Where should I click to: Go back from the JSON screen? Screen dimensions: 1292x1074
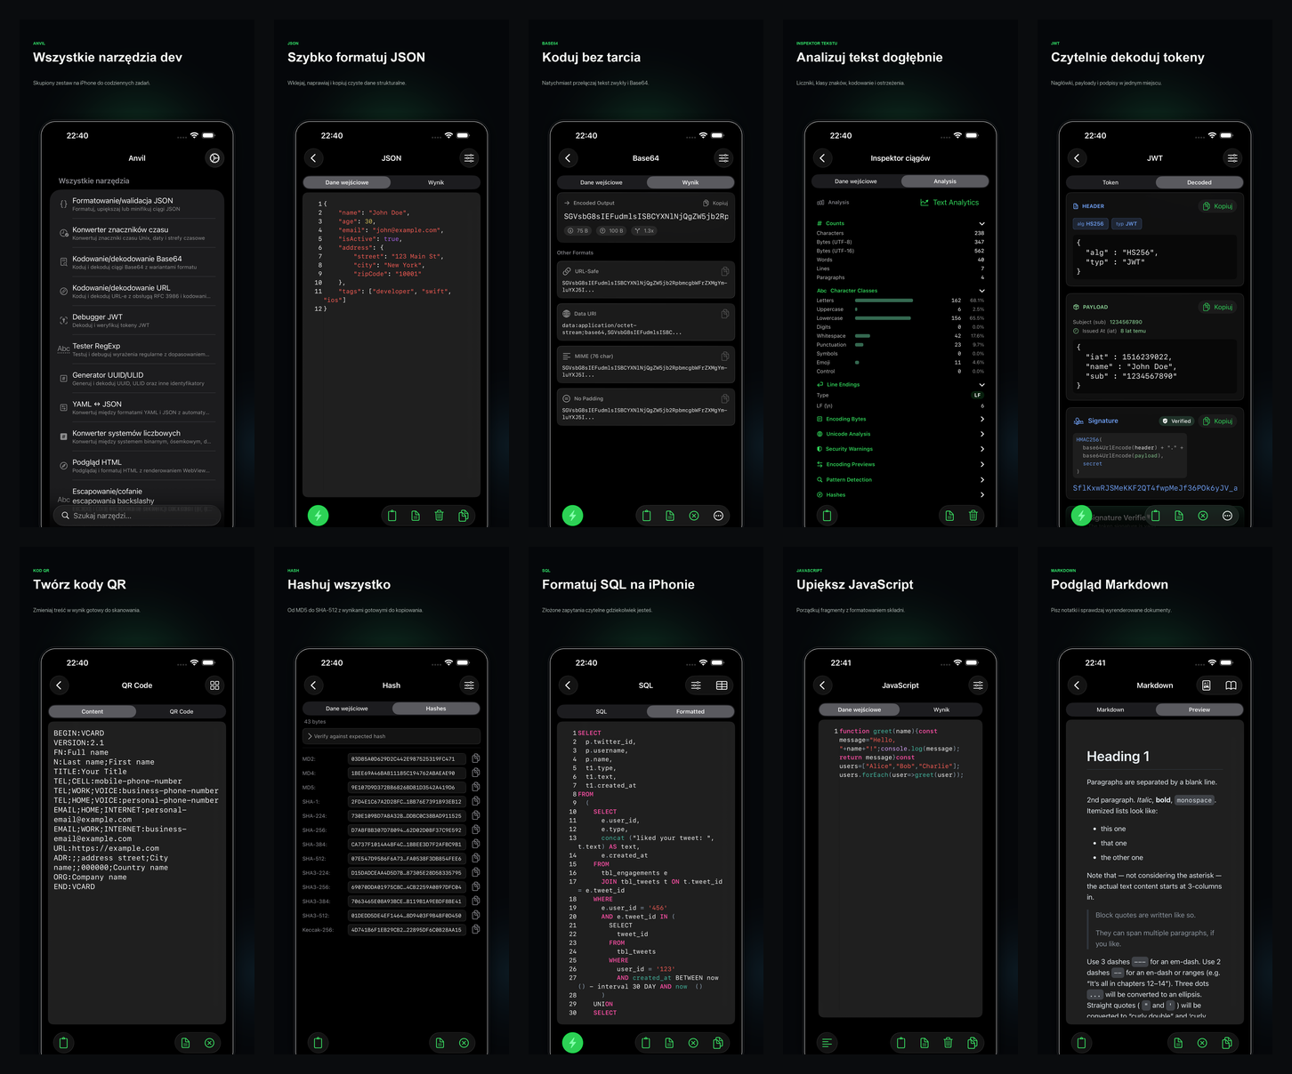tap(313, 158)
